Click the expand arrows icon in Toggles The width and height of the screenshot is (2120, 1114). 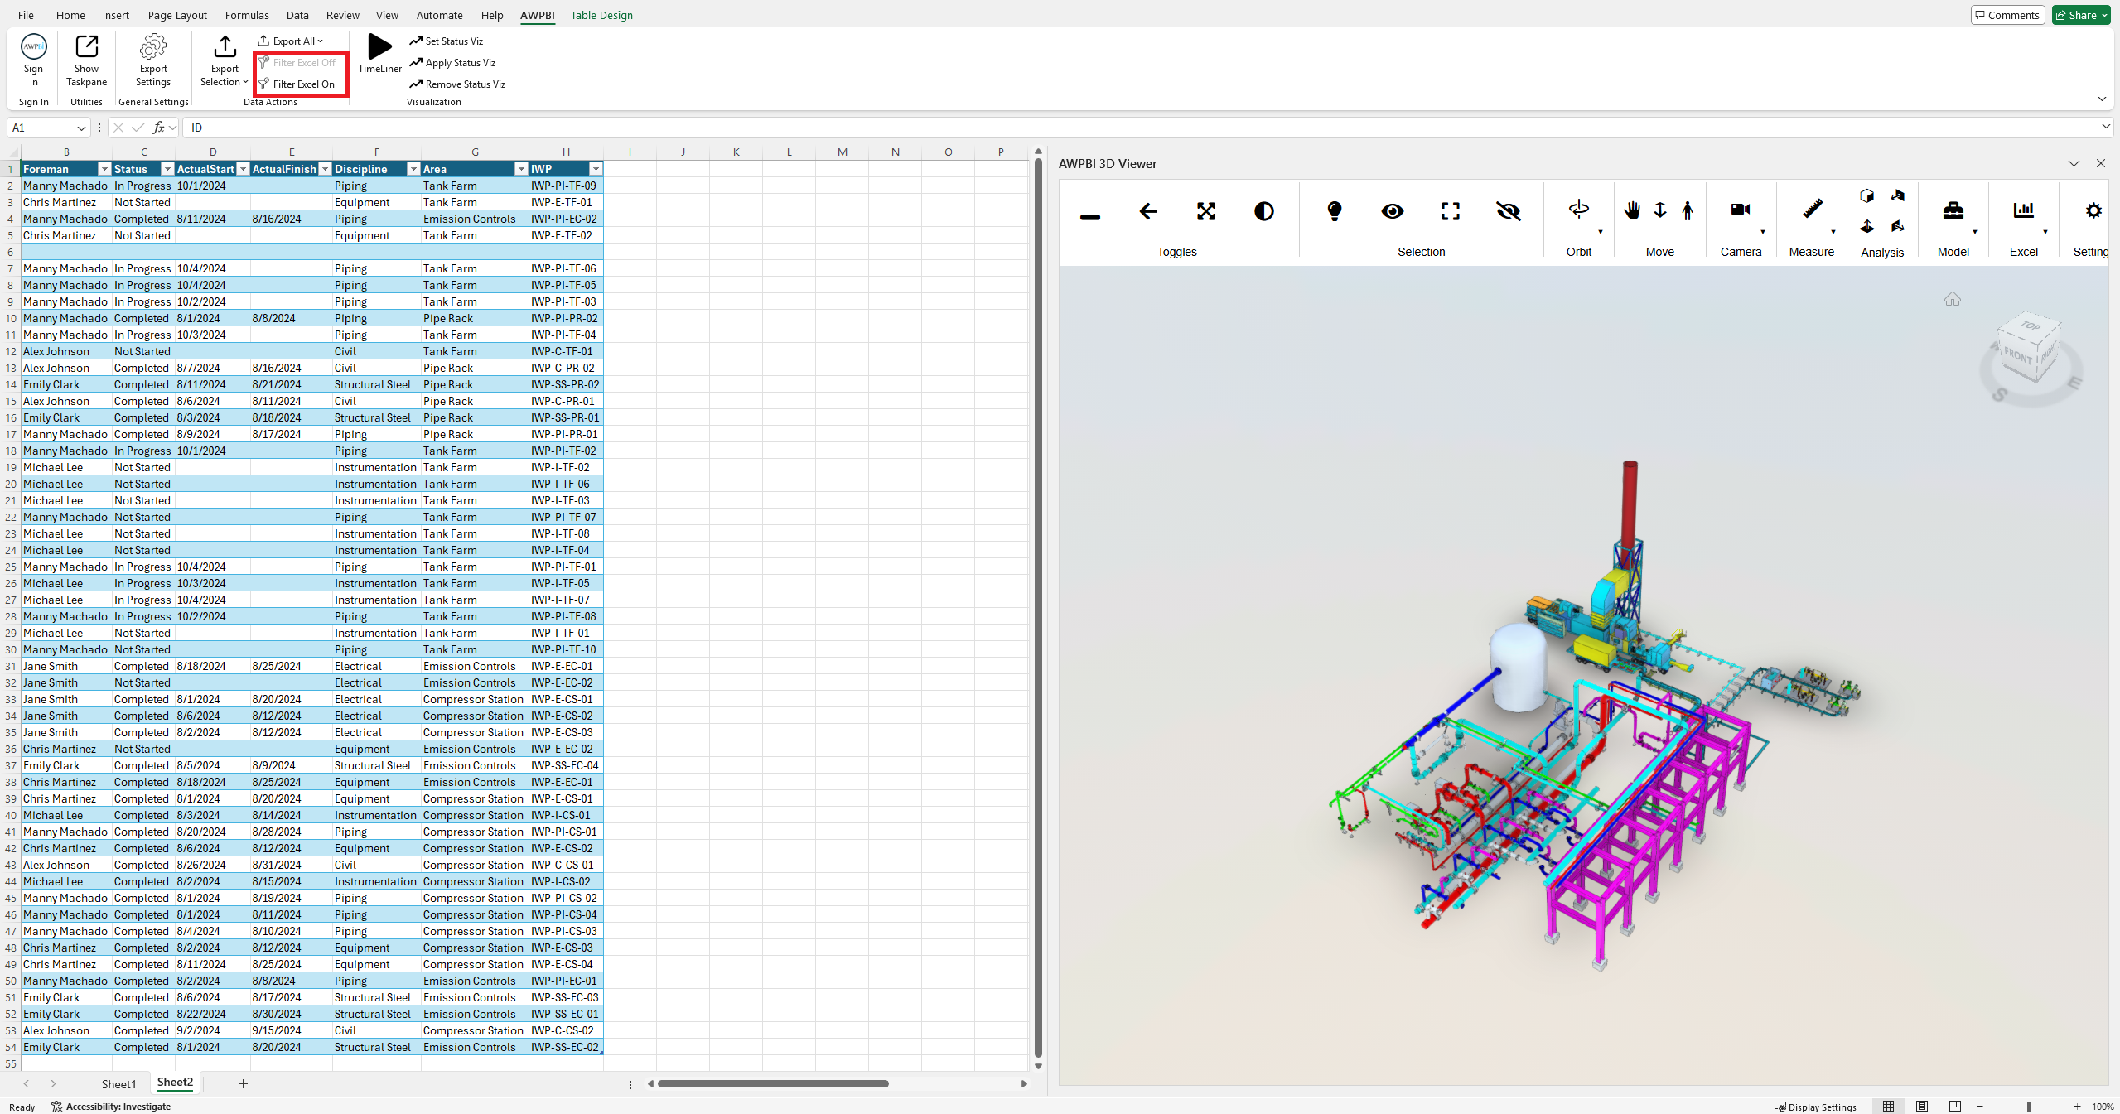tap(1206, 211)
